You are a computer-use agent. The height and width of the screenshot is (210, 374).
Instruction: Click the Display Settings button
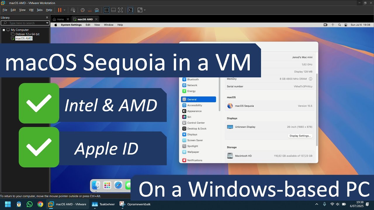(300, 136)
